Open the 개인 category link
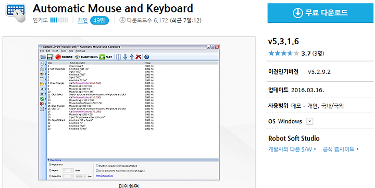This screenshot has width=375, height=188. [82, 20]
